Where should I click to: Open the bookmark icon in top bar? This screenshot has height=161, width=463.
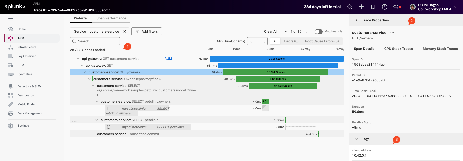point(373,7)
